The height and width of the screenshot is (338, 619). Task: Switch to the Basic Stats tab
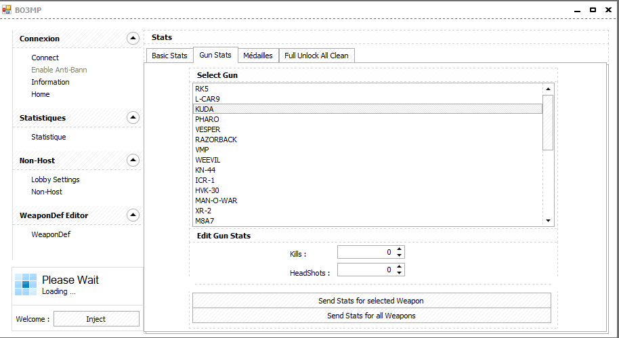point(169,56)
